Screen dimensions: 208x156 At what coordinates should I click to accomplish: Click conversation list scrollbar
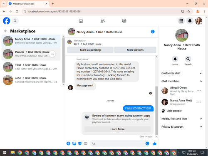(x=63, y=60)
